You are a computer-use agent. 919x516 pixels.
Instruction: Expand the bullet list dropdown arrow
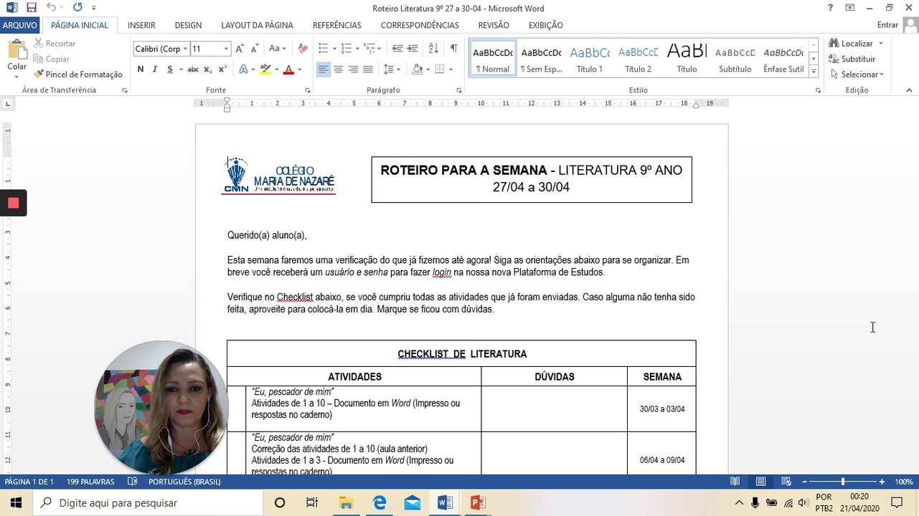tap(334, 49)
